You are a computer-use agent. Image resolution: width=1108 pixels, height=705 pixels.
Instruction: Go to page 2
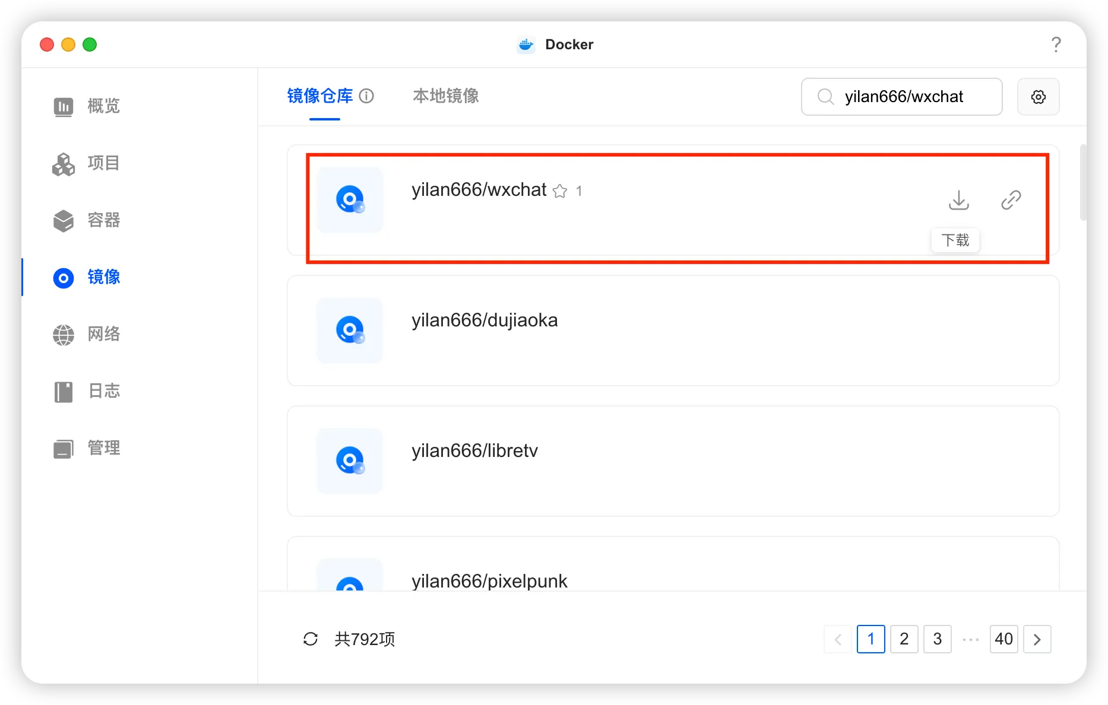click(x=904, y=639)
